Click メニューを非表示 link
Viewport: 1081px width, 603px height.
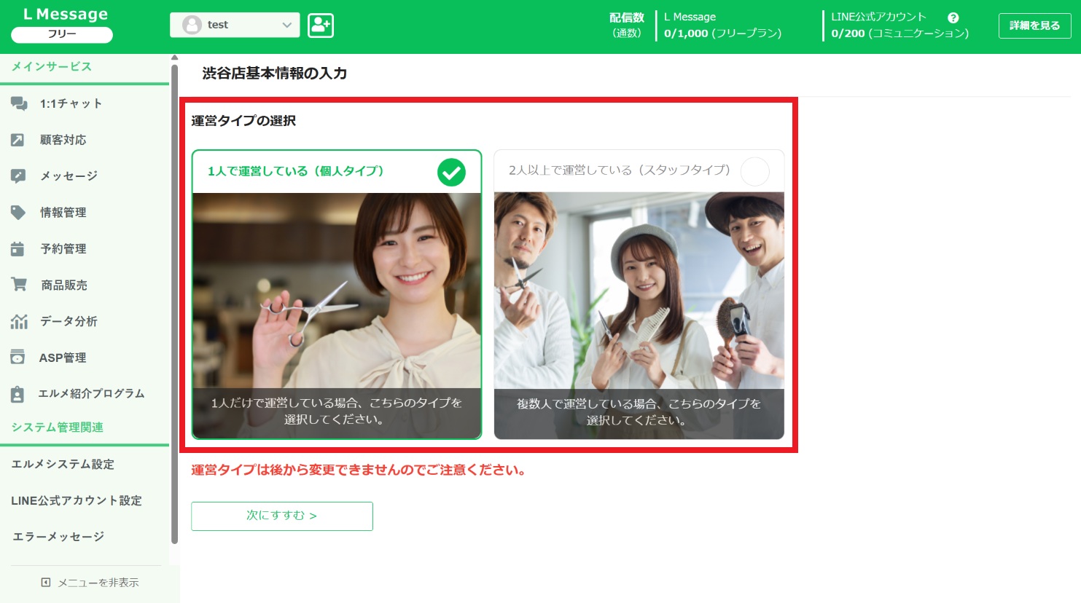98,583
